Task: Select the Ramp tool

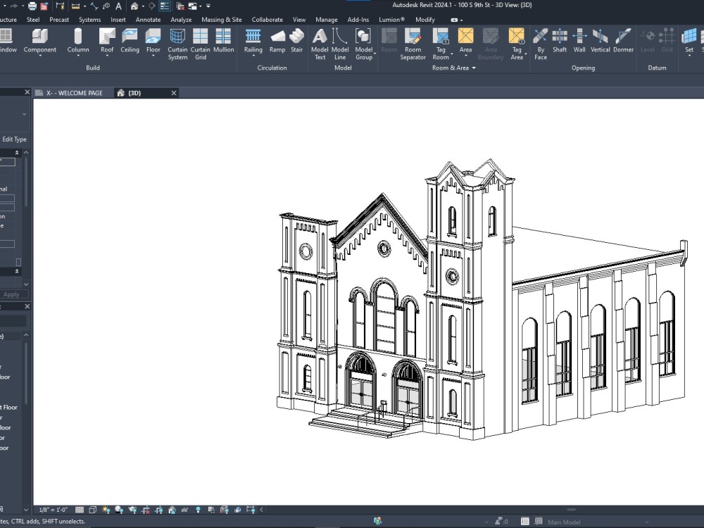Action: pyautogui.click(x=277, y=40)
